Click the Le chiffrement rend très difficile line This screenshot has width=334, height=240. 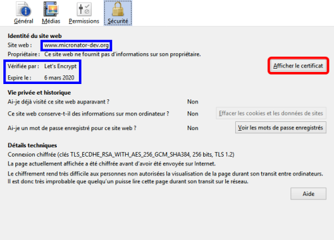point(165,174)
